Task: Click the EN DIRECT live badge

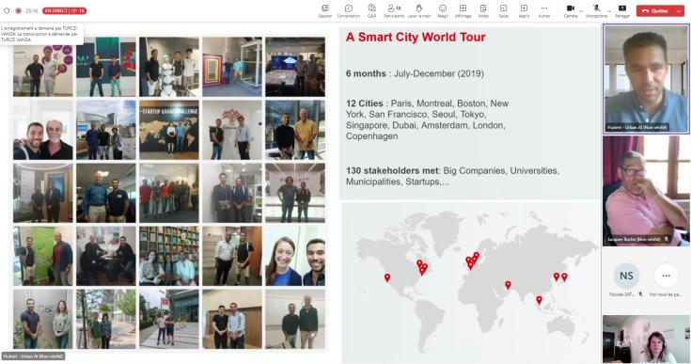Action: click(64, 10)
